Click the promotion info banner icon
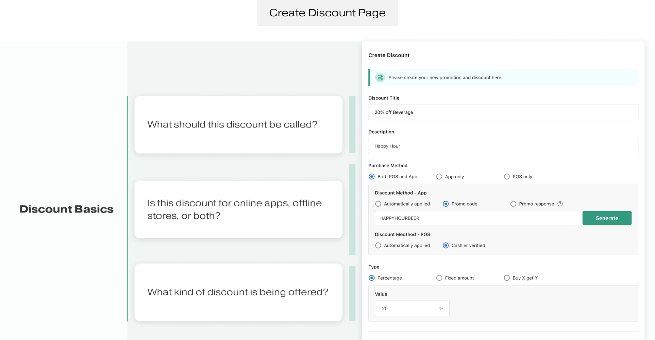Screen dimensions: 655x340 pos(380,78)
